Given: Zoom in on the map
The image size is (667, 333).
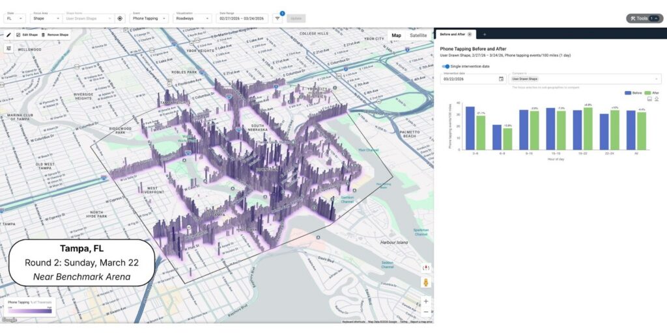Looking at the screenshot, I should click(426, 301).
